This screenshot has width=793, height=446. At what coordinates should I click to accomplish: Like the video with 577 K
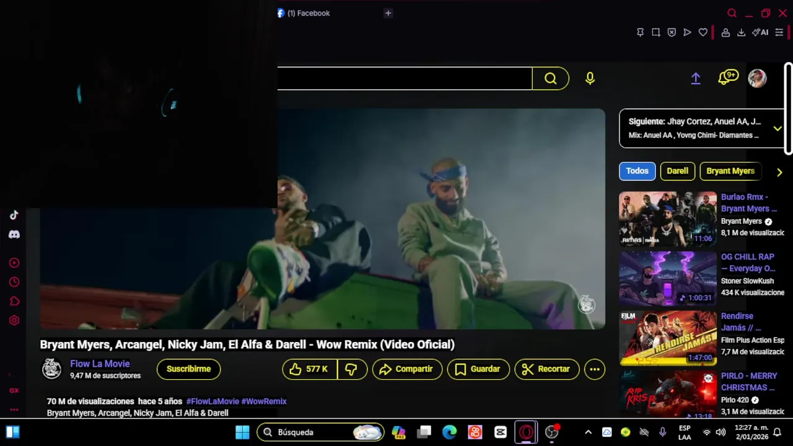[310, 369]
